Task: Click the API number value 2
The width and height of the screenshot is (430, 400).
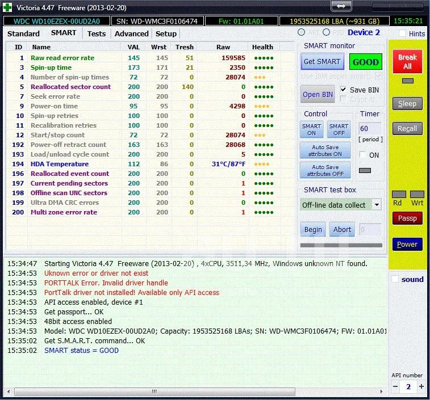Action: click(x=408, y=386)
